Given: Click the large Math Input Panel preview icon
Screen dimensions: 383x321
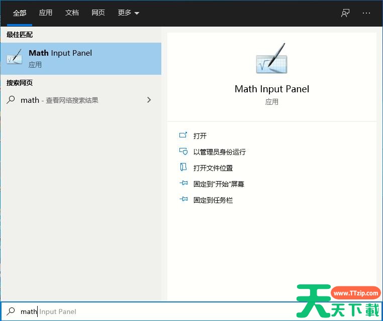Looking at the screenshot, I should click(271, 61).
